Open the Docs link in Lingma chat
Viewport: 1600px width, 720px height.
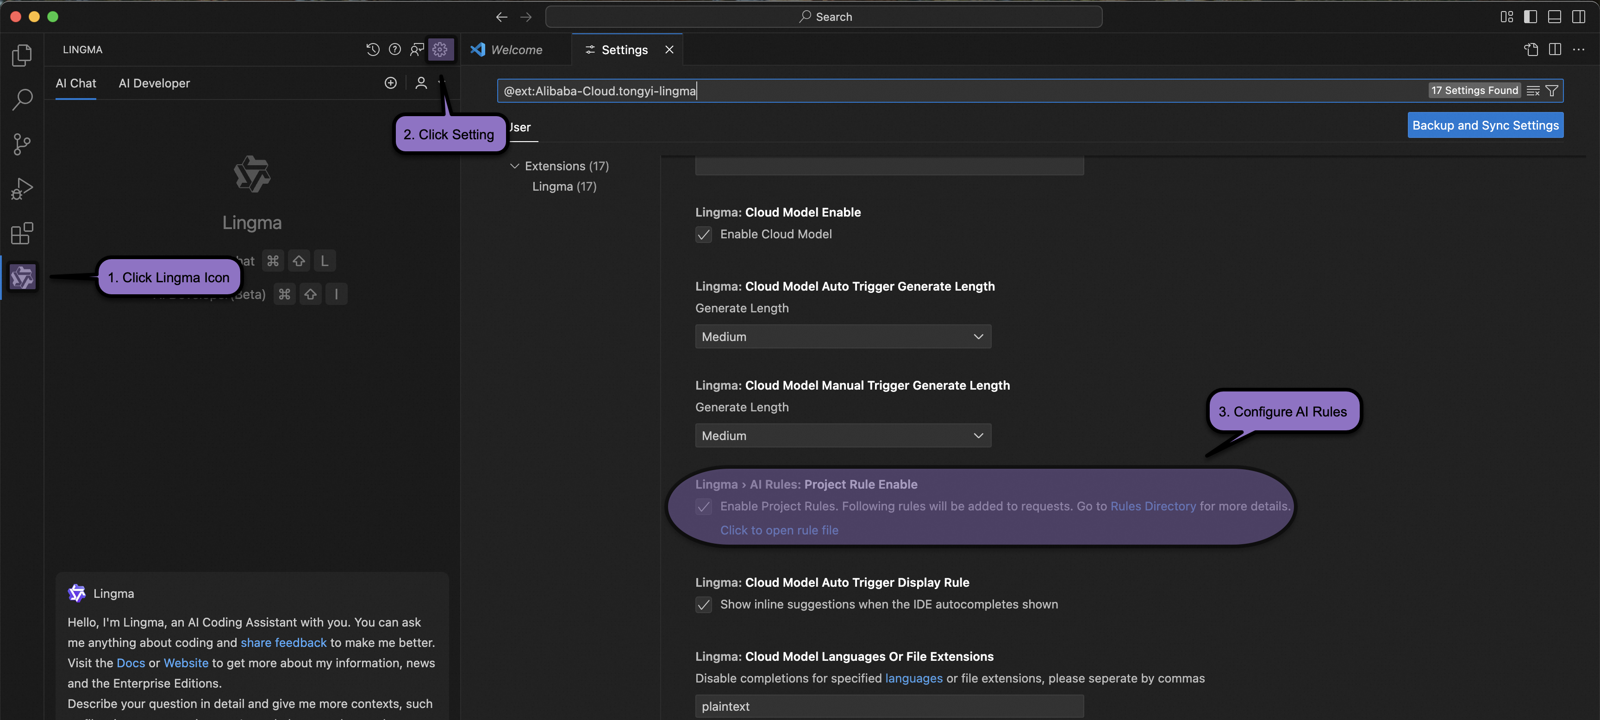pos(131,663)
